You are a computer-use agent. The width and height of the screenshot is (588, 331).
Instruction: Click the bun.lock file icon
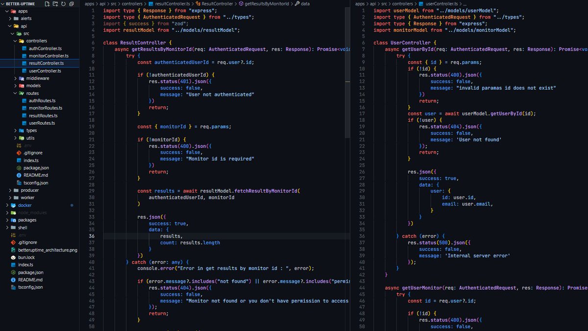click(13, 257)
